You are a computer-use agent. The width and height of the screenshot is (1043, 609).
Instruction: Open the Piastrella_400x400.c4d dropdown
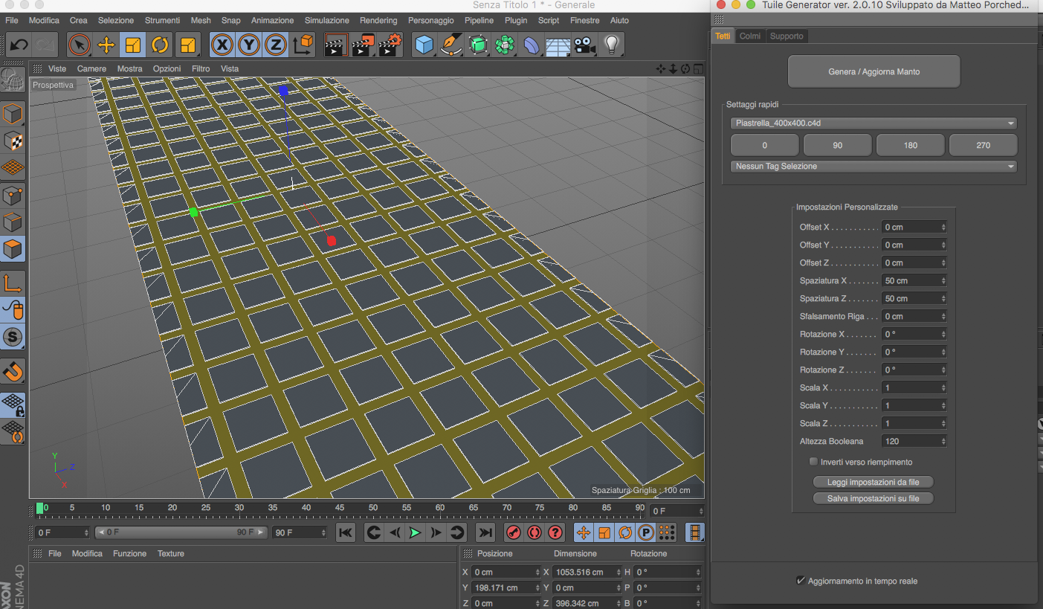874,123
